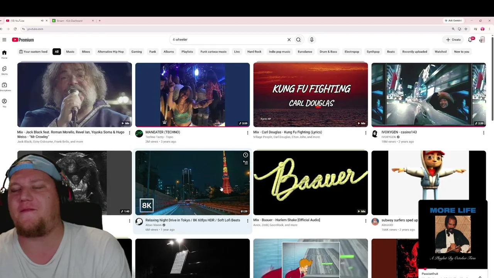Click the browser forward arrow

(x=8, y=29)
